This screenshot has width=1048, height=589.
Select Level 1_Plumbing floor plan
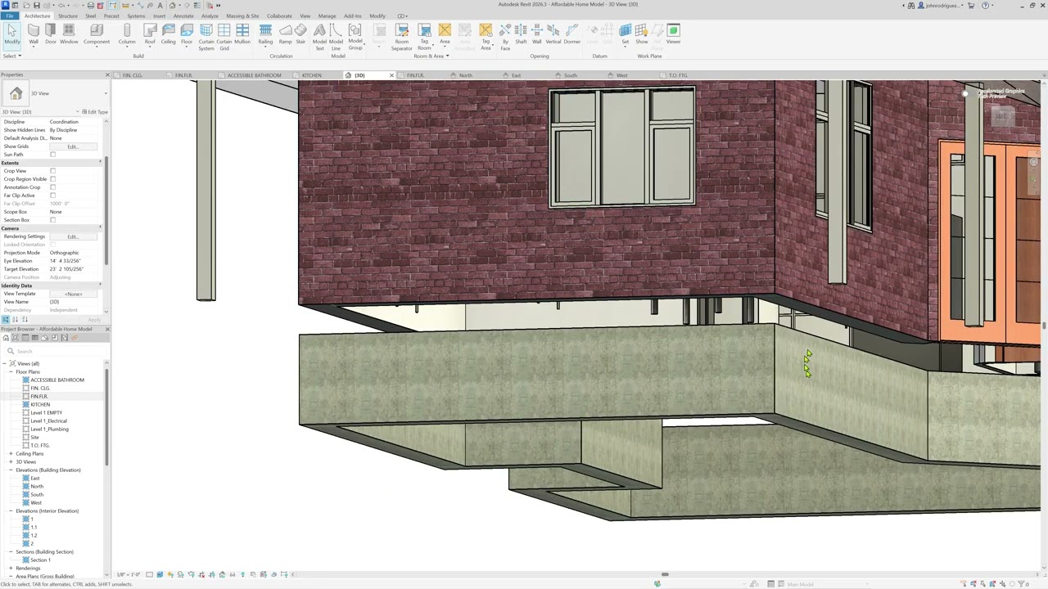pos(49,429)
